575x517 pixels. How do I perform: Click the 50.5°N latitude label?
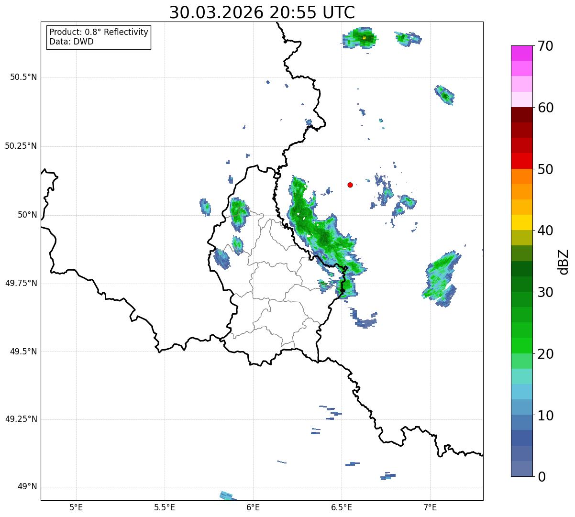(x=23, y=77)
